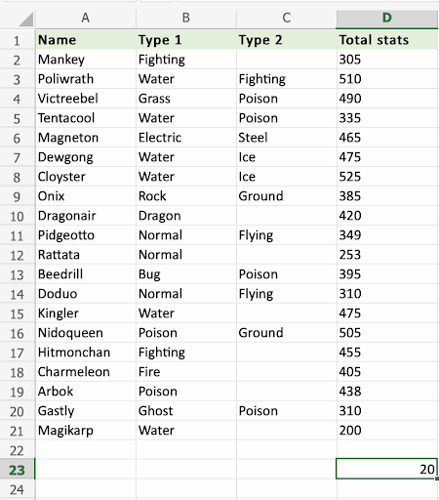Click the Select All corner triangle
The image size is (439, 500).
(26, 20)
